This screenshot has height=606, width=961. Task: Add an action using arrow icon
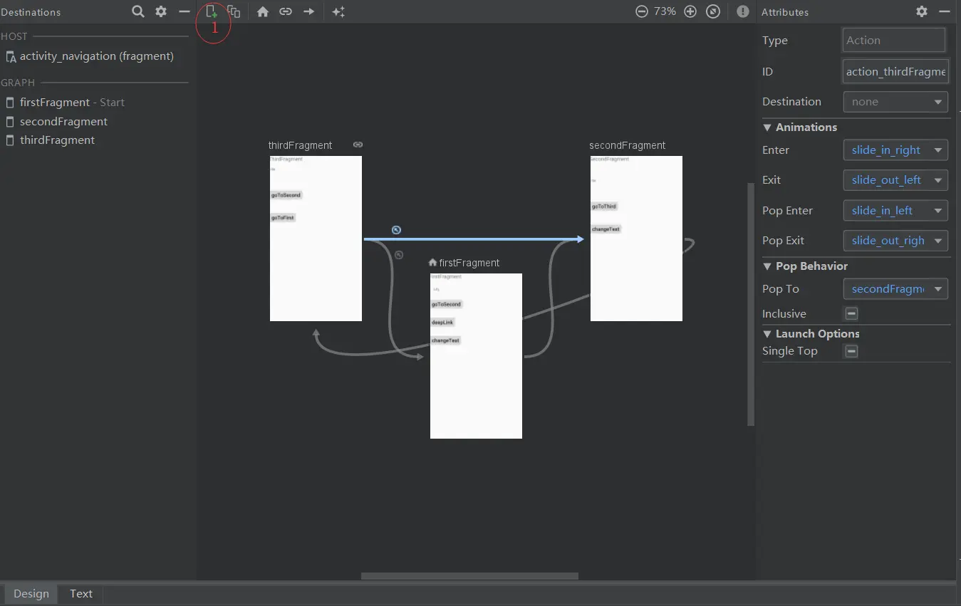(x=308, y=11)
